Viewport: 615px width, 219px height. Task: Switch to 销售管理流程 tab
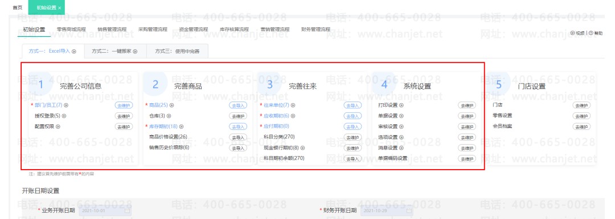(x=112, y=30)
